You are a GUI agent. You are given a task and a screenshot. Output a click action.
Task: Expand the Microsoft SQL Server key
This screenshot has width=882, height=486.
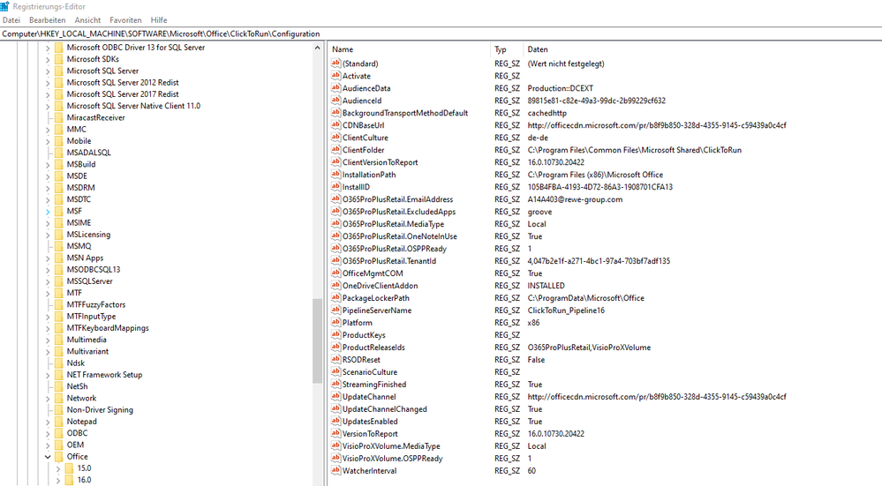(x=48, y=71)
